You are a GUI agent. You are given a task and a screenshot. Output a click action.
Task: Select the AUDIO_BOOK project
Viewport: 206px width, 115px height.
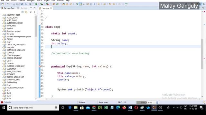[12, 18]
